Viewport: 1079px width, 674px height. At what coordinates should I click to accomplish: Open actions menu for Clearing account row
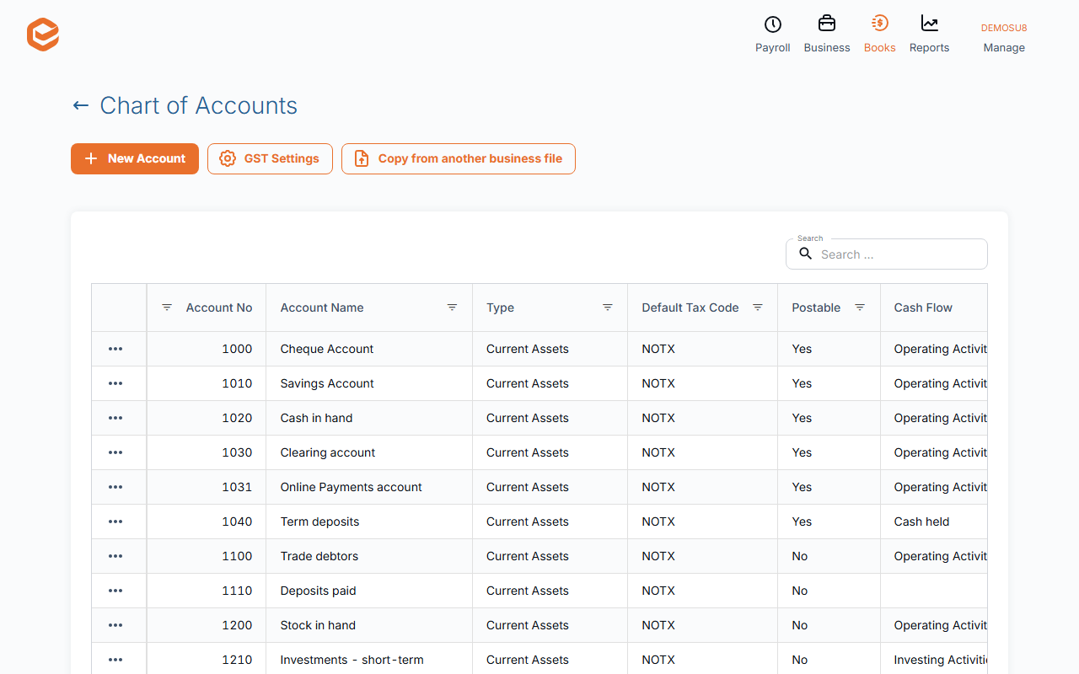[x=115, y=452]
